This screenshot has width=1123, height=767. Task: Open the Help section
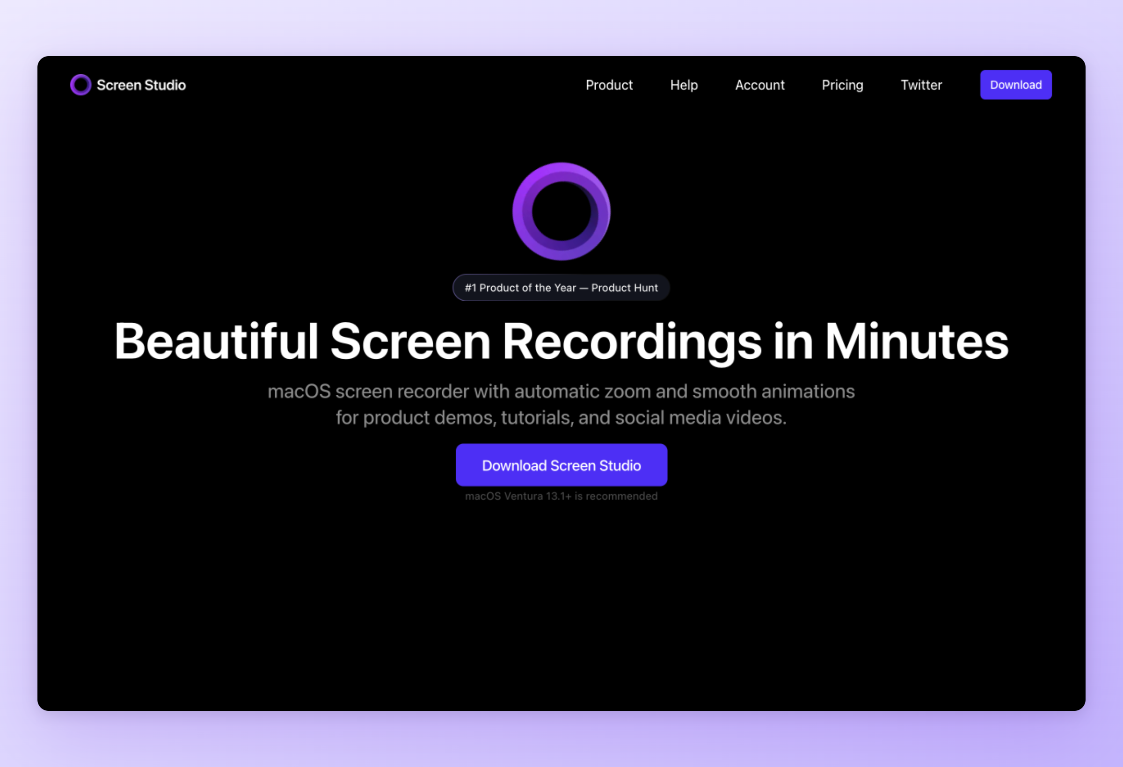point(684,85)
